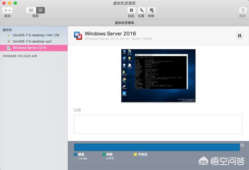Click the 0 字节 snapshot size value
The width and height of the screenshot is (249, 170).
(x=110, y=159)
